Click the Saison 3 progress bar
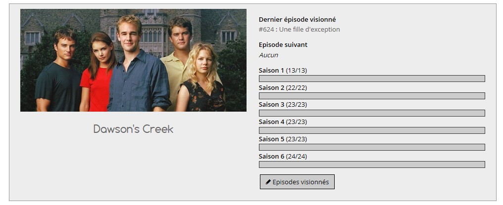The width and height of the screenshot is (503, 205). point(372,113)
